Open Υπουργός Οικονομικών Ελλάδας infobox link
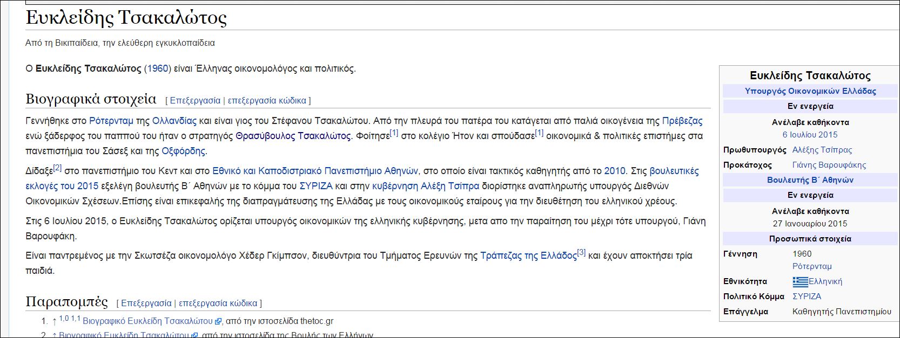900x338 pixels. click(x=810, y=91)
